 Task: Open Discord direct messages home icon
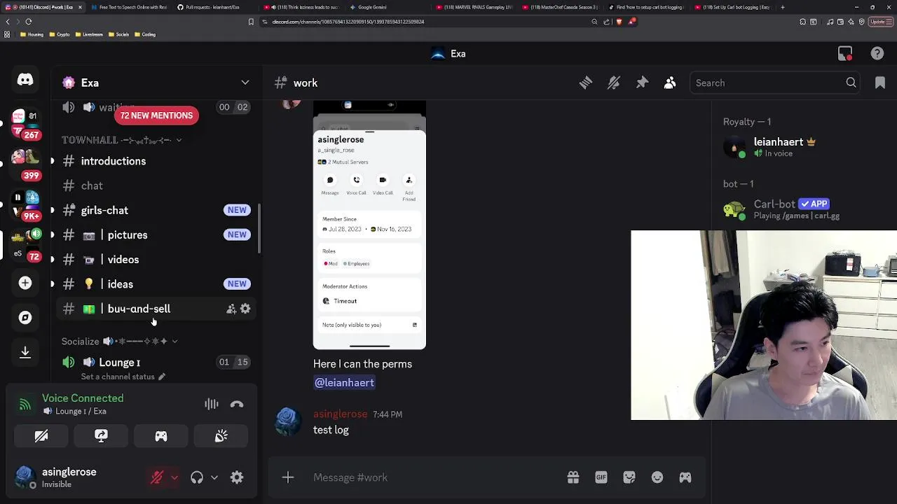(x=25, y=80)
